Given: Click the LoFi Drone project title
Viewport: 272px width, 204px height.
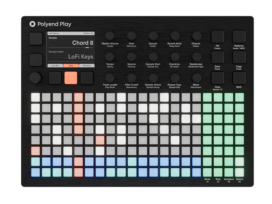Looking at the screenshot, I should tap(54, 33).
